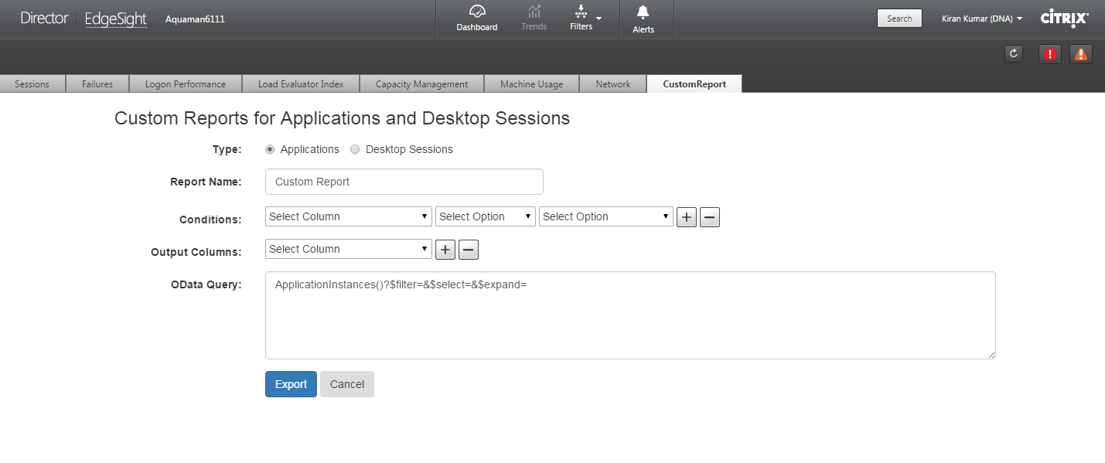
Task: Click the orange warning alert icon
Action: pyautogui.click(x=1080, y=54)
